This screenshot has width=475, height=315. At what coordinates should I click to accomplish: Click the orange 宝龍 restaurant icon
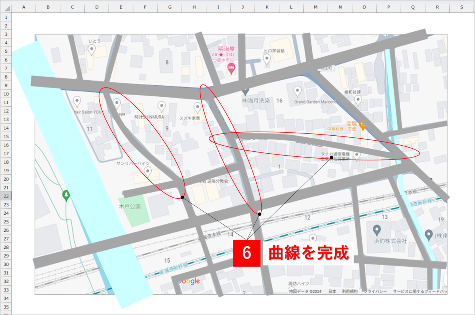[362, 126]
